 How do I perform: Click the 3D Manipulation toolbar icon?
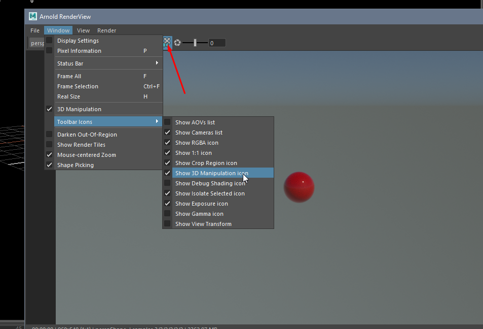click(x=167, y=43)
